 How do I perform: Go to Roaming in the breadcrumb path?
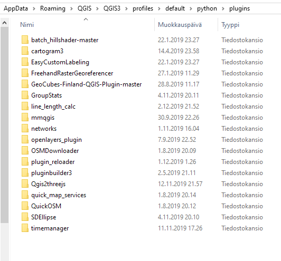pyautogui.click(x=53, y=8)
